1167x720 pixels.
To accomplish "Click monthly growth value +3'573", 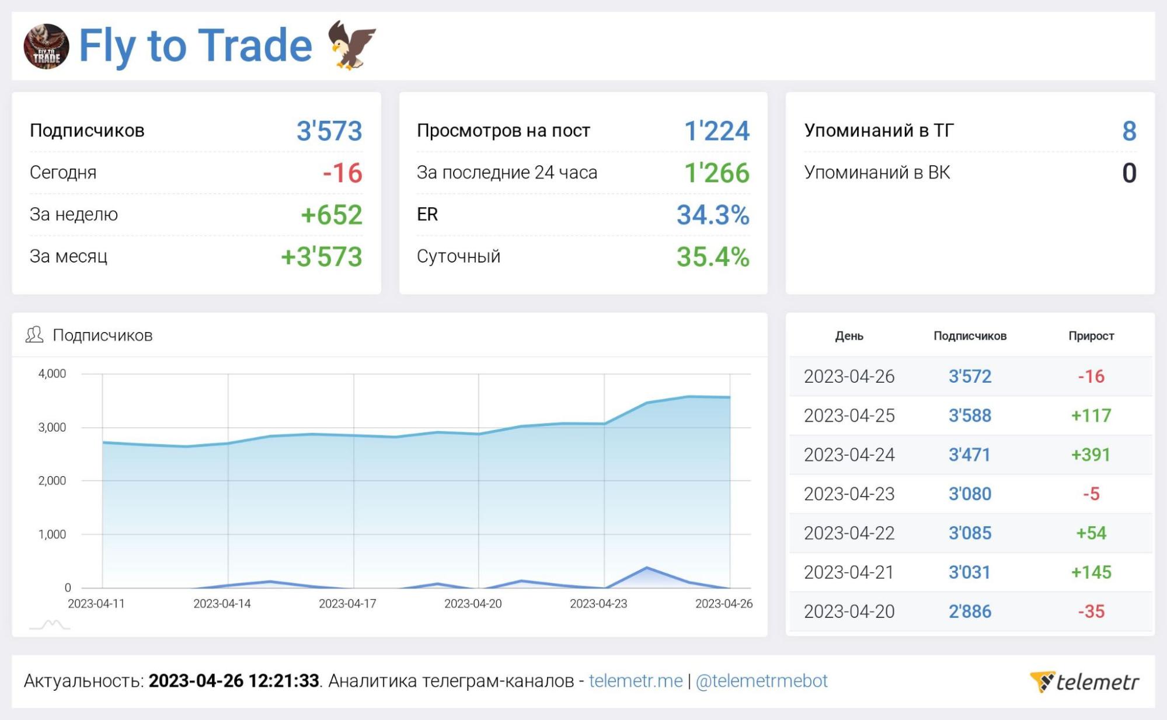I will (322, 257).
